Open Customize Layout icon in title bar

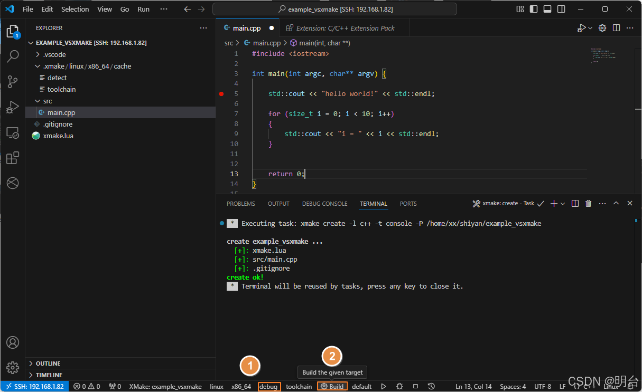[520, 9]
